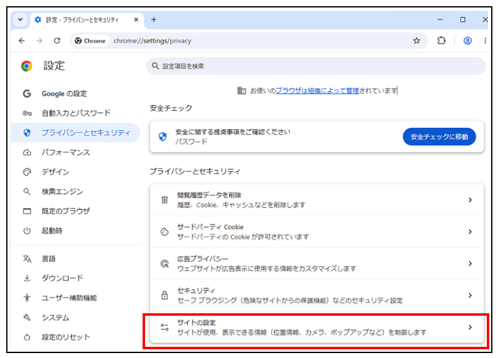
Task: Click the magnifier icon for 検索エンジン
Action: click(27, 191)
